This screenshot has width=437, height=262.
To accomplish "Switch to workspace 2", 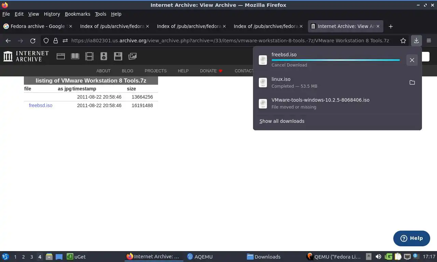I will (23, 257).
